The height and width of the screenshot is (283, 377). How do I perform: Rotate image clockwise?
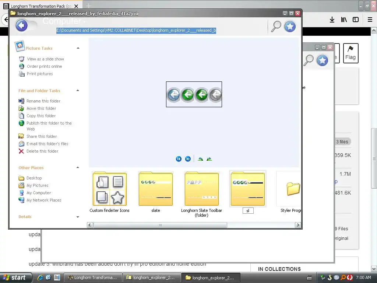pyautogui.click(x=201, y=159)
